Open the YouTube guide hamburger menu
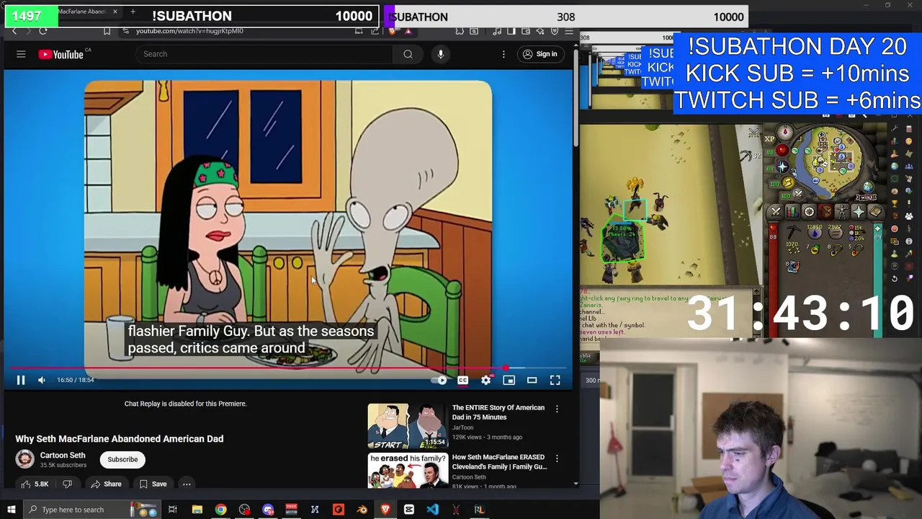922x519 pixels. [x=21, y=54]
